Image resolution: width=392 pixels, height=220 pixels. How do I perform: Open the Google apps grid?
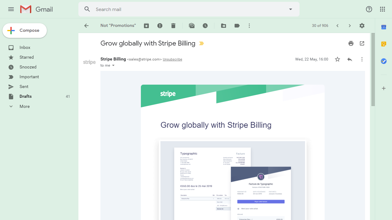pyautogui.click(x=383, y=9)
